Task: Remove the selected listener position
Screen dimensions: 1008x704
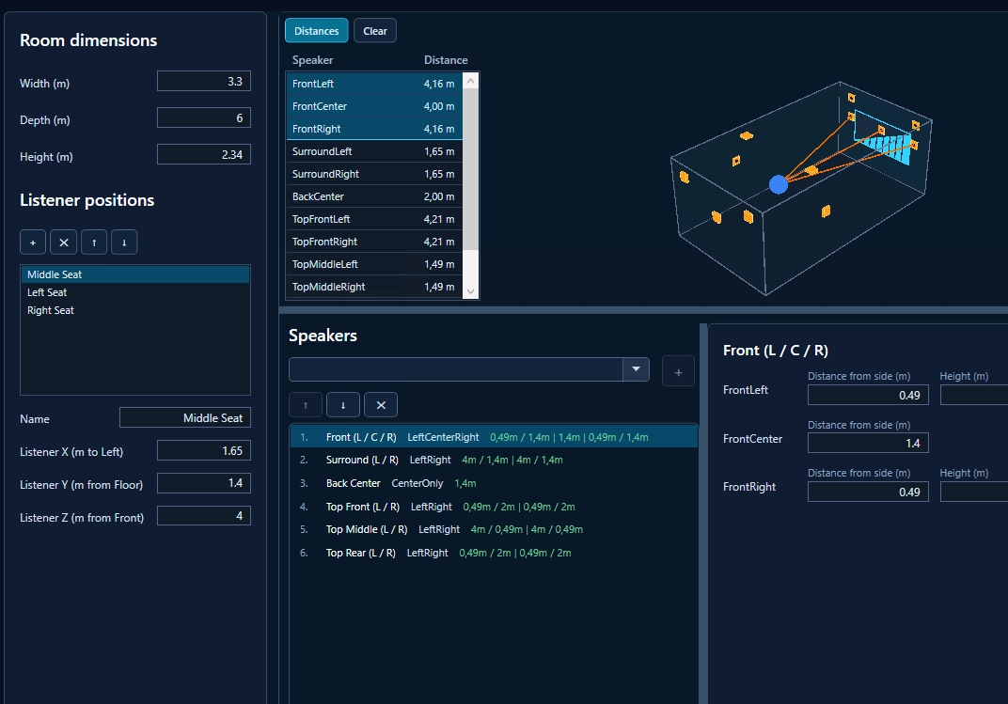Action: coord(64,242)
